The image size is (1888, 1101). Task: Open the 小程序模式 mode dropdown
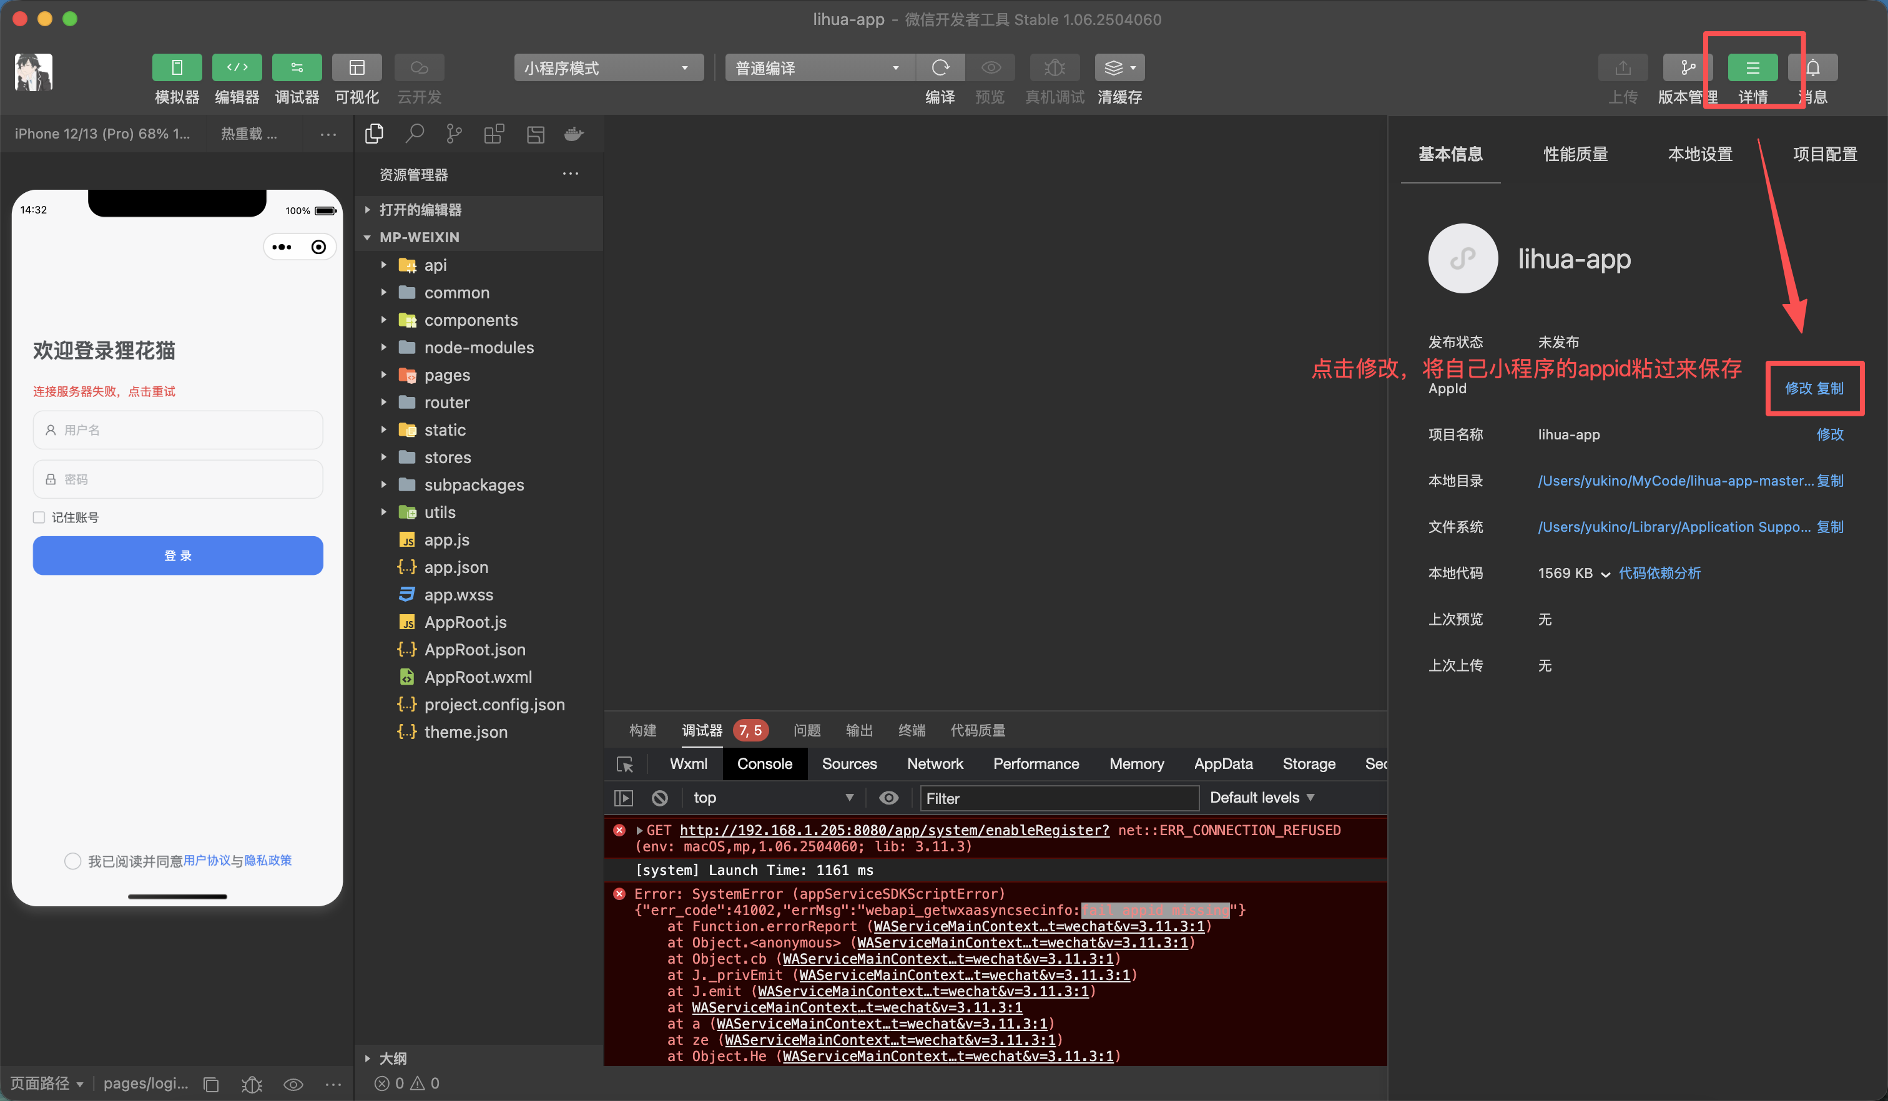pyautogui.click(x=607, y=67)
